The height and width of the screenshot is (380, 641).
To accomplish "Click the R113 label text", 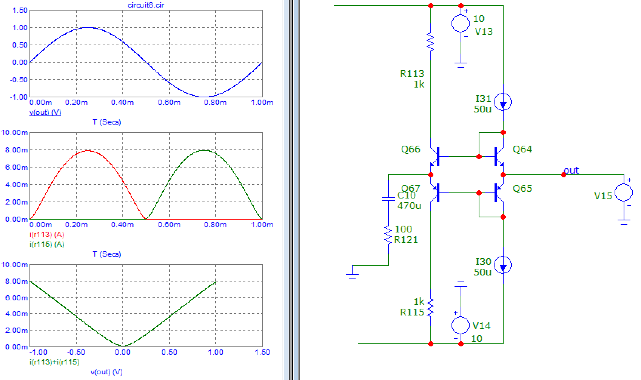I will pyautogui.click(x=412, y=74).
